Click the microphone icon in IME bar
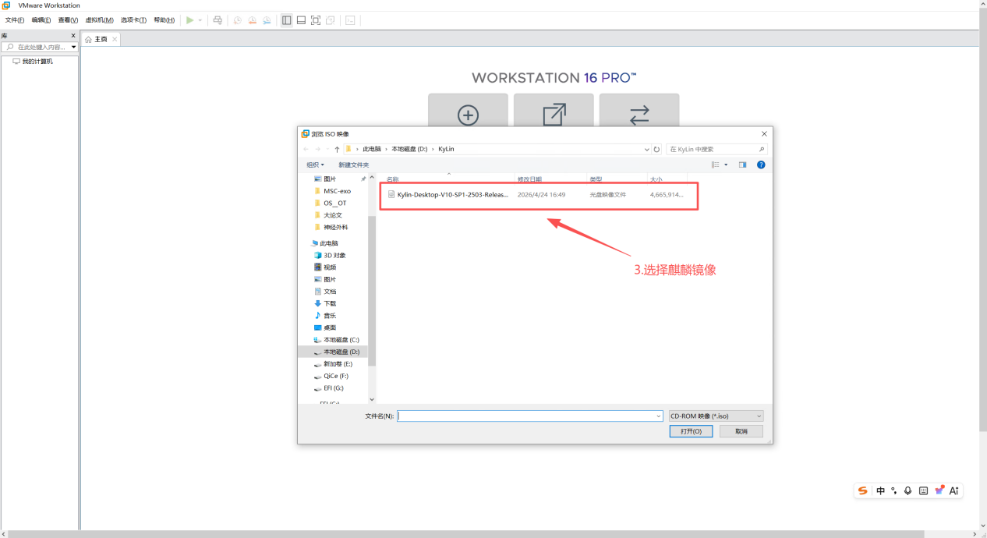Viewport: 987px width, 538px height. click(907, 490)
